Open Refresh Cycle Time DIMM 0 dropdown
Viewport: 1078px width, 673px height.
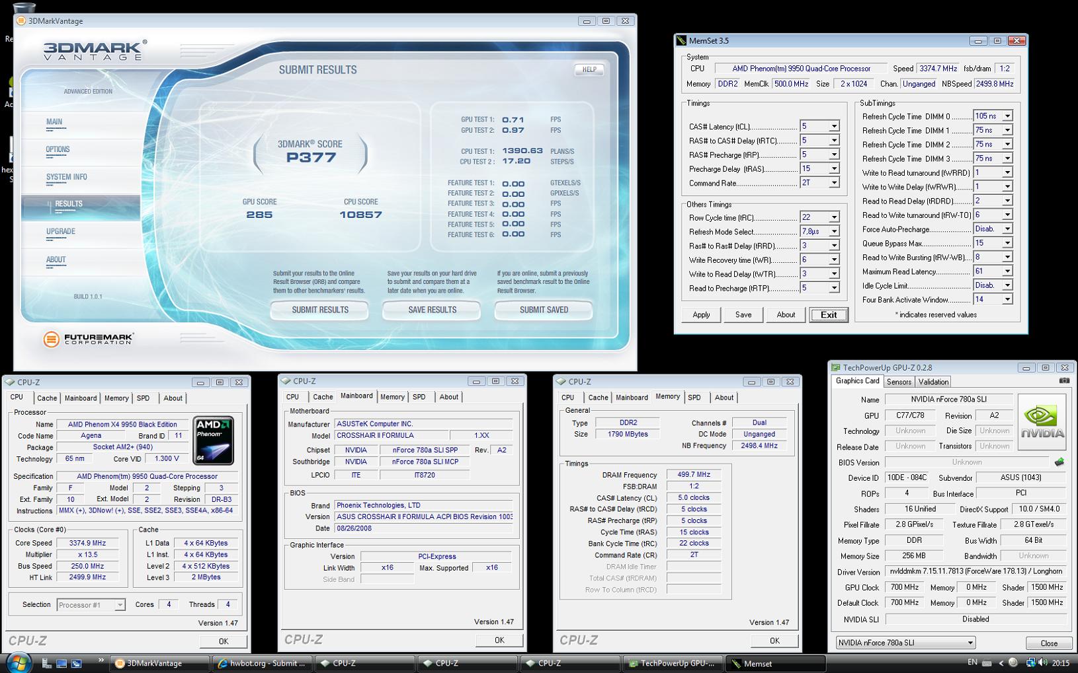[1007, 116]
